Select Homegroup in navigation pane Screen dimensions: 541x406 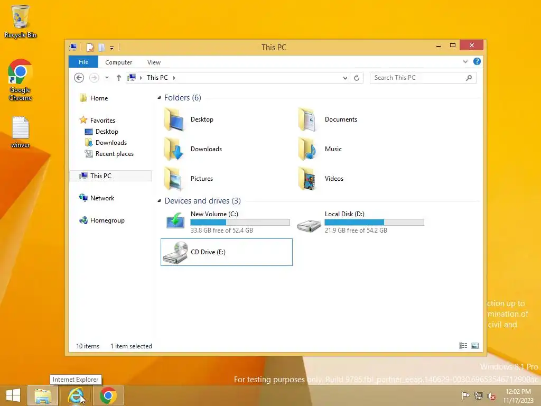[x=107, y=220]
